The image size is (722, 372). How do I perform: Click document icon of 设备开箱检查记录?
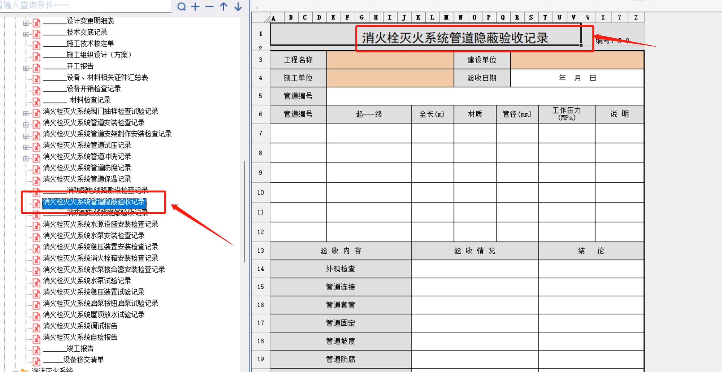tap(37, 91)
